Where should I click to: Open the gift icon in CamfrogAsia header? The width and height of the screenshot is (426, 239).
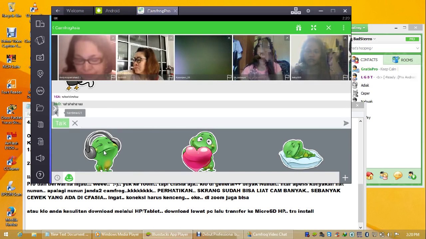[x=299, y=28]
